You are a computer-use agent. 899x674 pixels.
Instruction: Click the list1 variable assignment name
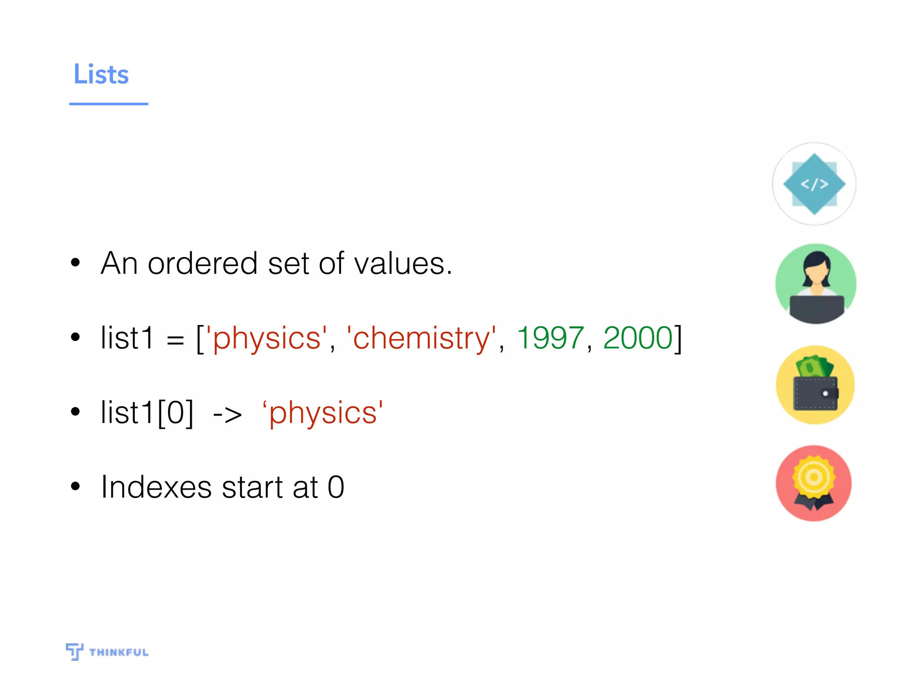(x=127, y=338)
